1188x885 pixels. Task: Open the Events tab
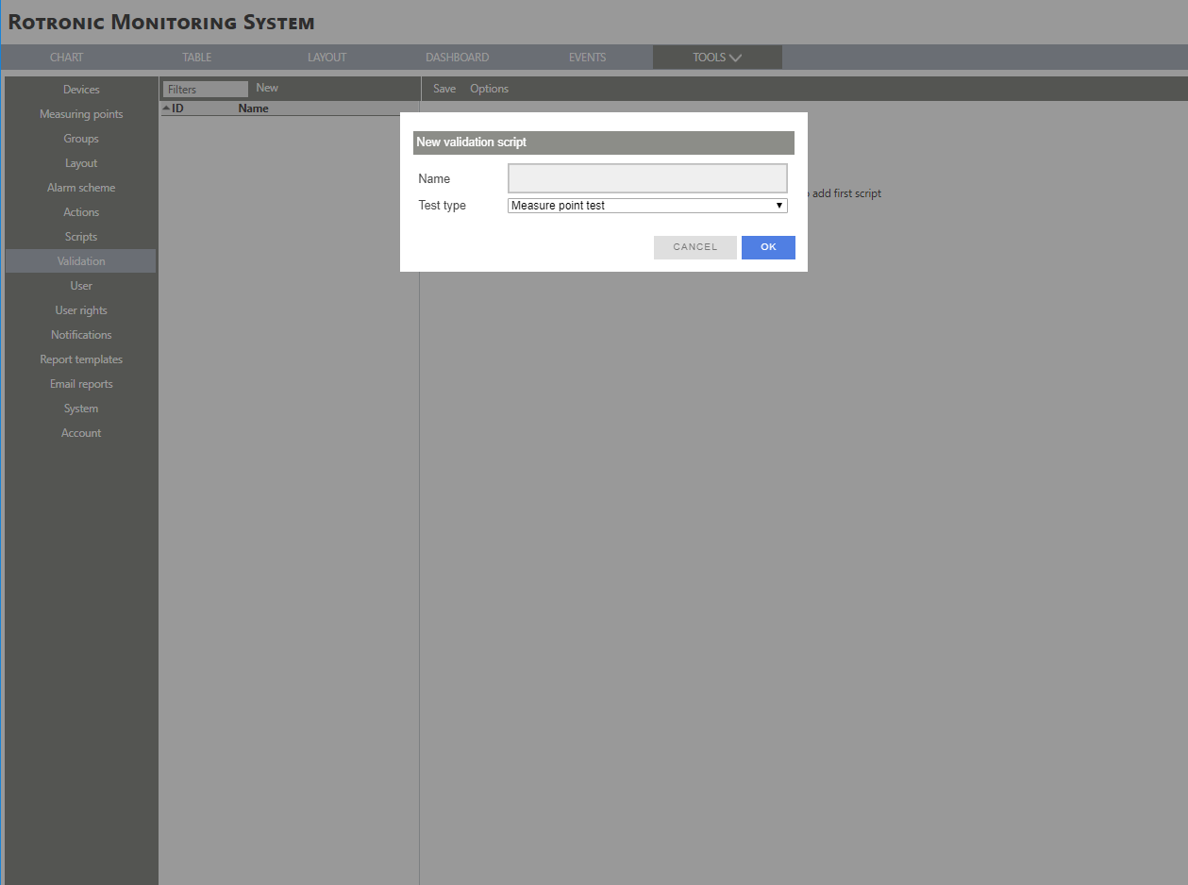tap(588, 58)
